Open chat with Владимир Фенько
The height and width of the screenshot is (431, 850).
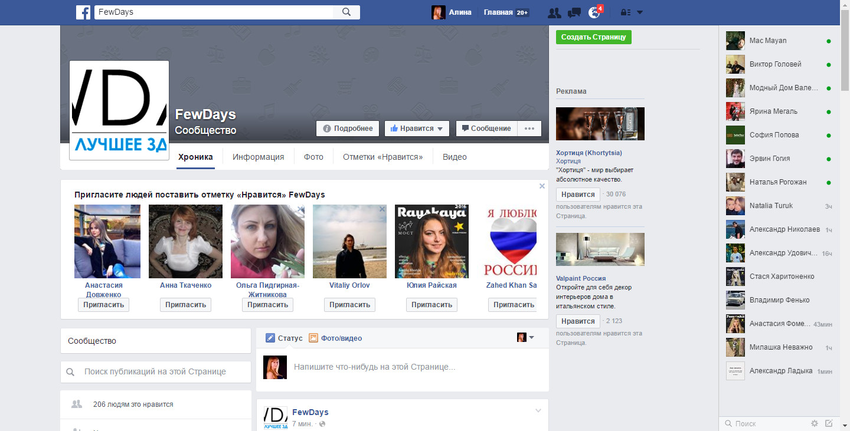[x=779, y=300]
